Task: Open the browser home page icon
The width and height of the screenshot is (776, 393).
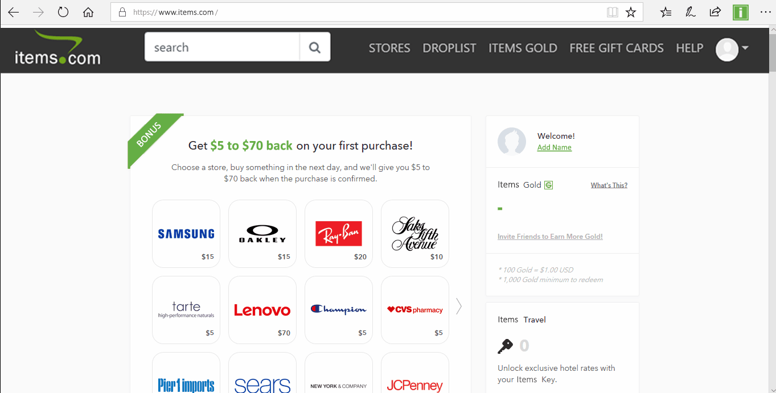Action: 88,13
